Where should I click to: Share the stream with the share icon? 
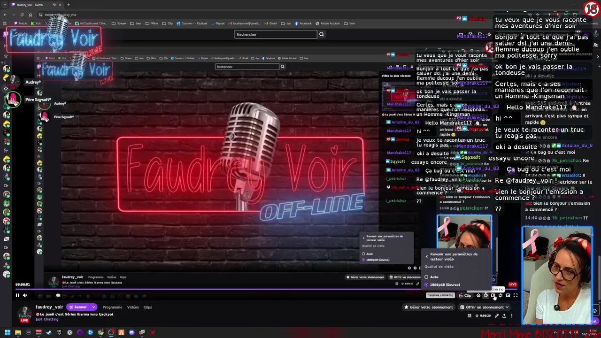(504, 316)
